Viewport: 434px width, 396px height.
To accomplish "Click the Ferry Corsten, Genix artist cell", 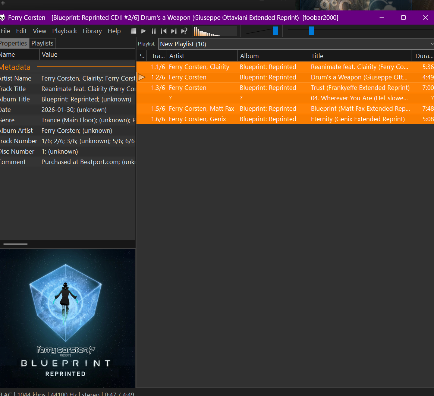I will 197,119.
